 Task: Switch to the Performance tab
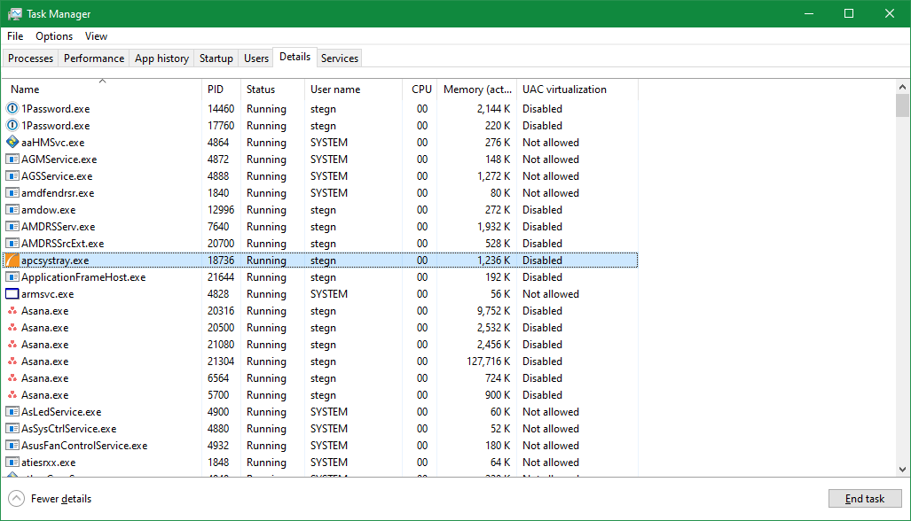point(93,58)
